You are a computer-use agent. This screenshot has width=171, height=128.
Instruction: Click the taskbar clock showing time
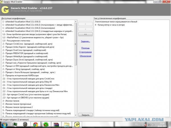[x=162, y=125]
